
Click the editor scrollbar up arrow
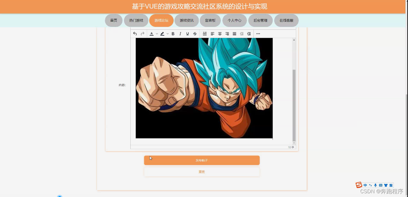[x=294, y=40]
